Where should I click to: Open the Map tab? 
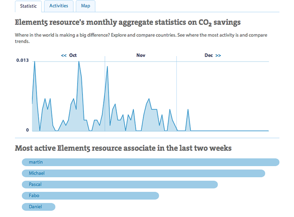86,6
